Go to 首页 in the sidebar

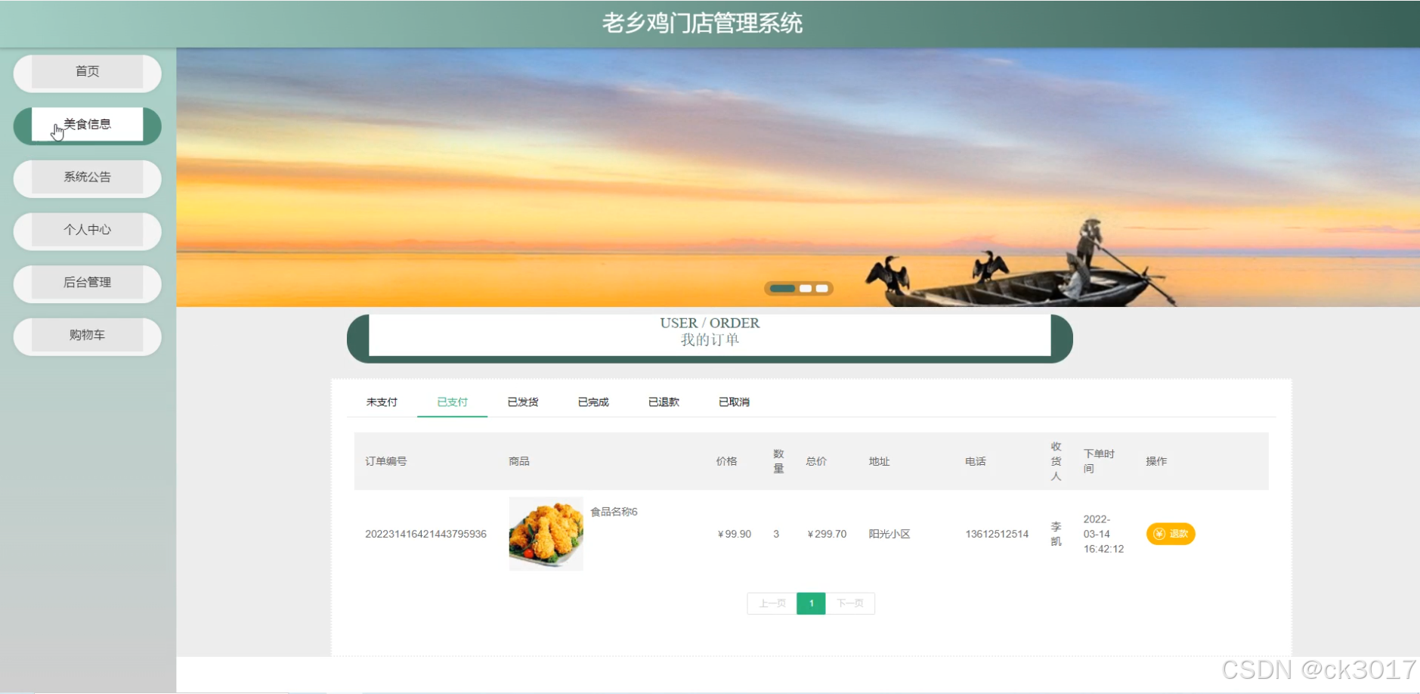(x=87, y=72)
